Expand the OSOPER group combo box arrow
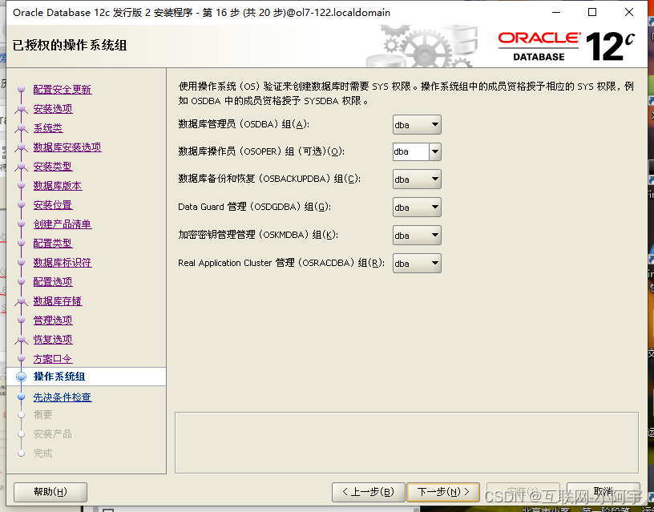The image size is (654, 512). point(435,151)
